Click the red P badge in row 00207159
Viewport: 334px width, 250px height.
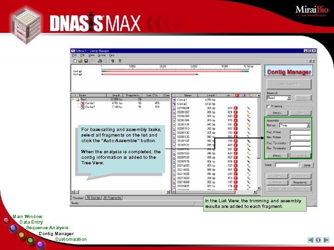[236, 157]
